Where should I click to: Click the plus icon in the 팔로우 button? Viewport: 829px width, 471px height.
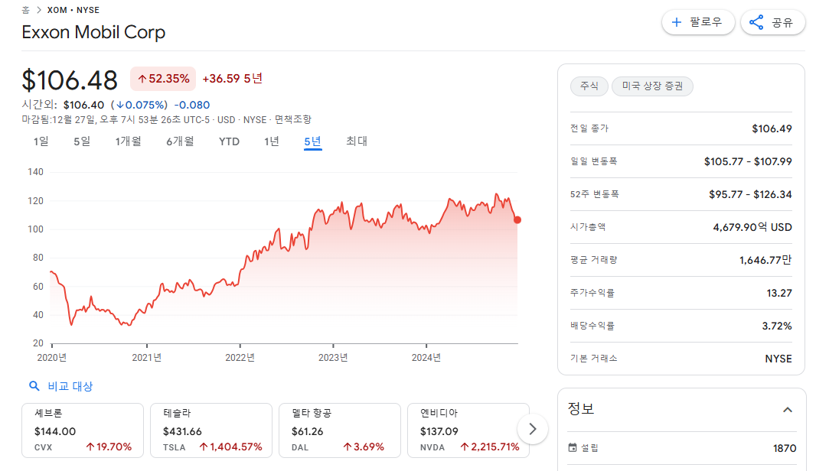coord(676,22)
